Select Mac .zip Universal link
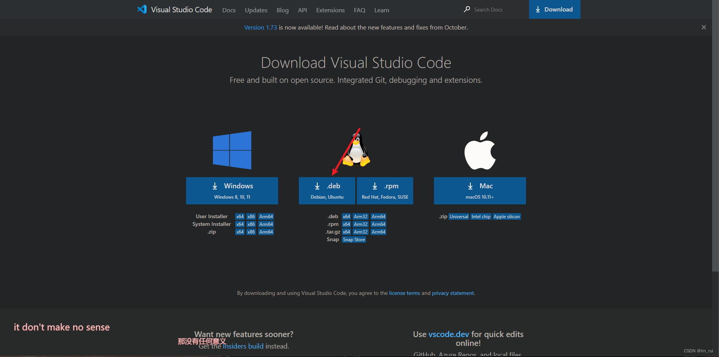 coord(459,217)
